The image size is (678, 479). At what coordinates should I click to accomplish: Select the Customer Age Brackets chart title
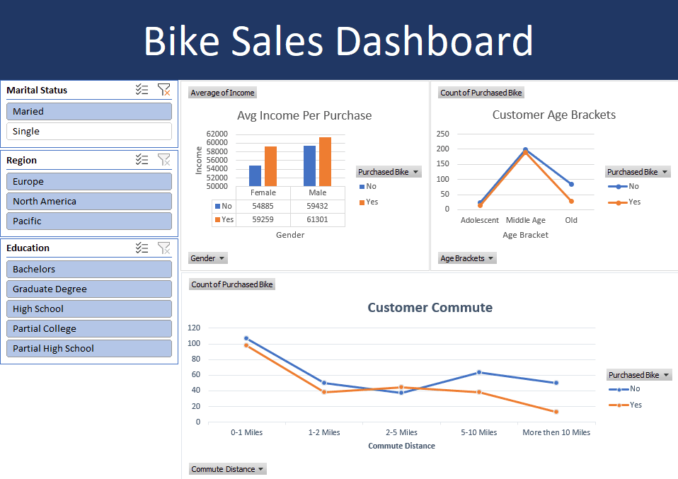pos(554,115)
